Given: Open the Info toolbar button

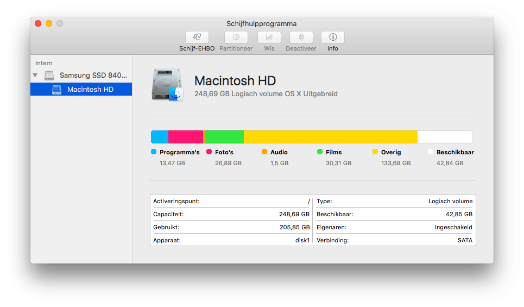Looking at the screenshot, I should pyautogui.click(x=332, y=37).
